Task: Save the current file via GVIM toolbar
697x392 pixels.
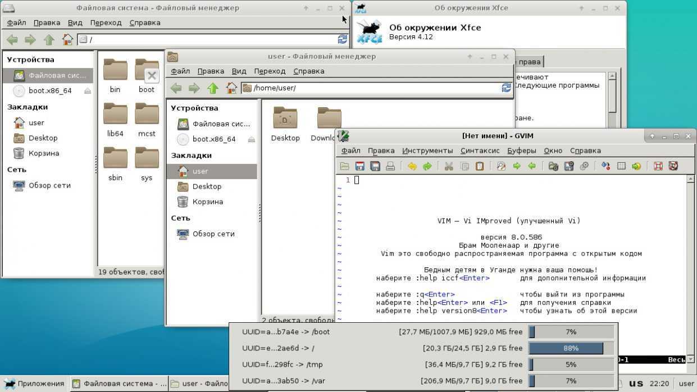Action: point(359,166)
